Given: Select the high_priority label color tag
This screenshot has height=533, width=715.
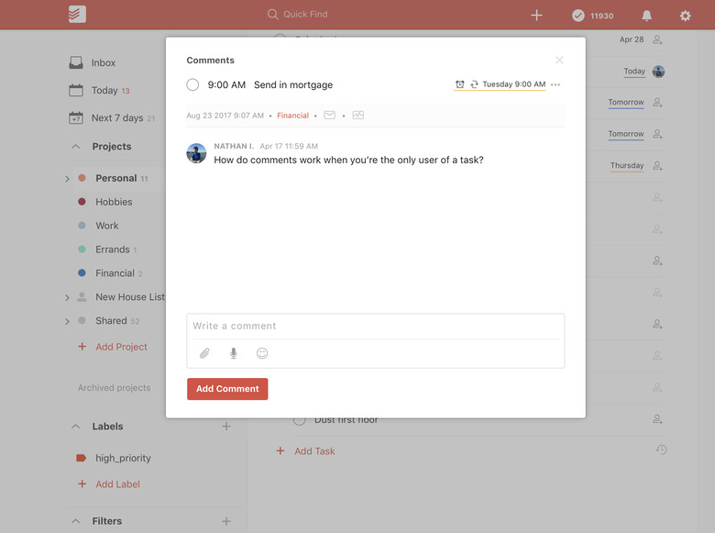Looking at the screenshot, I should point(82,458).
